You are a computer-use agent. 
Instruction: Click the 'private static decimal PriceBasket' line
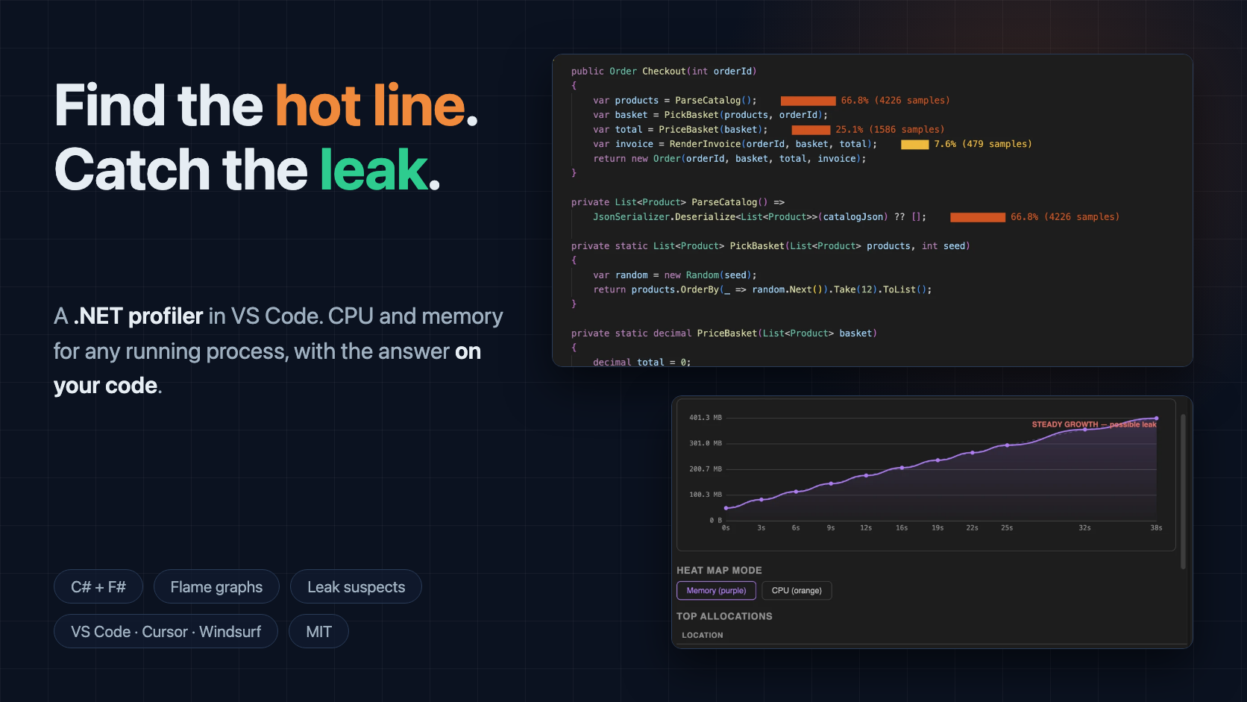coord(724,333)
